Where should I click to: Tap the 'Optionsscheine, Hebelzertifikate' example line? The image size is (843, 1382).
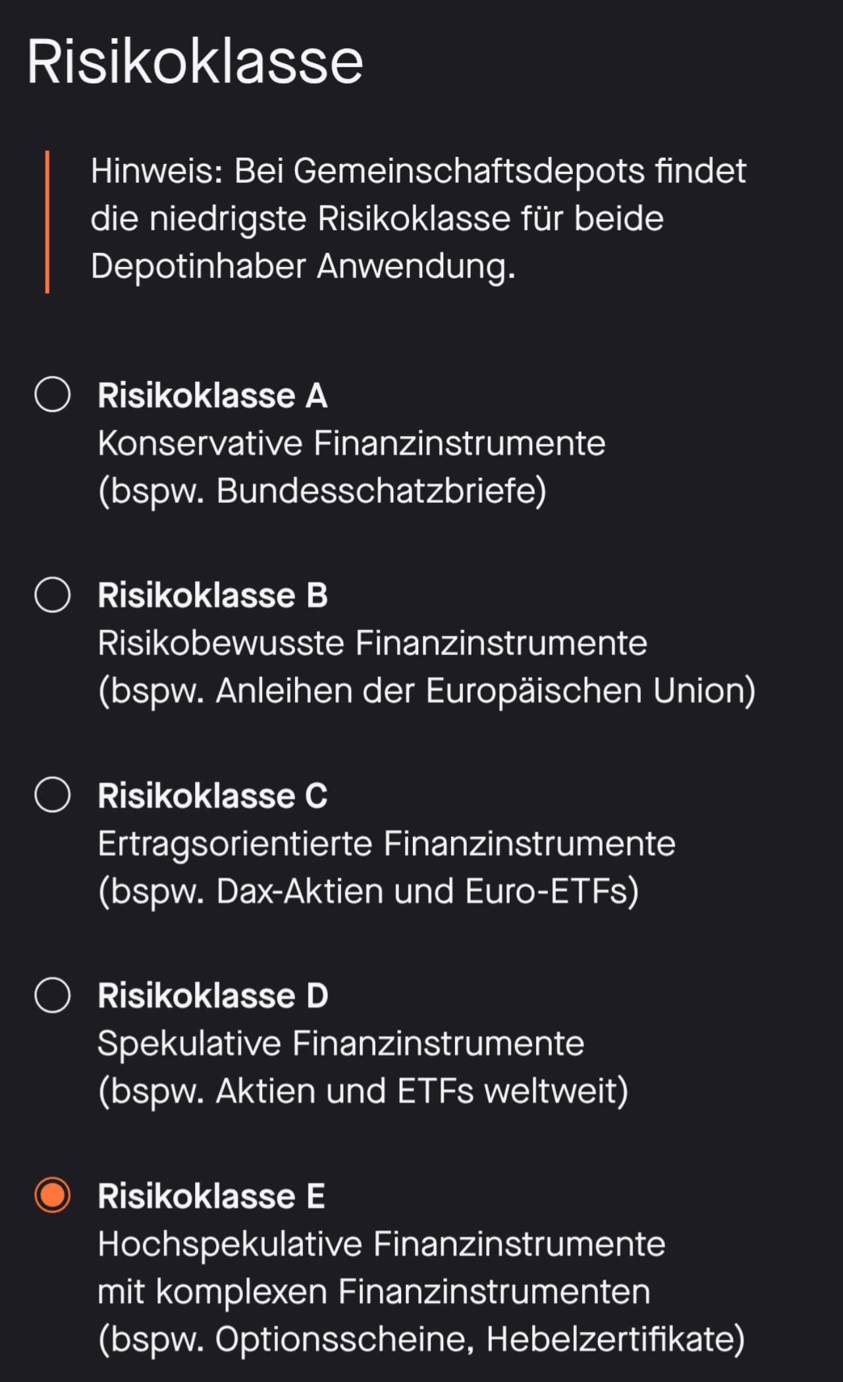421,1340
